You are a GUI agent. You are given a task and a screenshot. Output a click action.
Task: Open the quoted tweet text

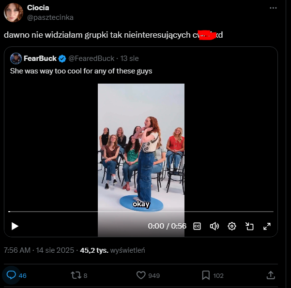(81, 71)
